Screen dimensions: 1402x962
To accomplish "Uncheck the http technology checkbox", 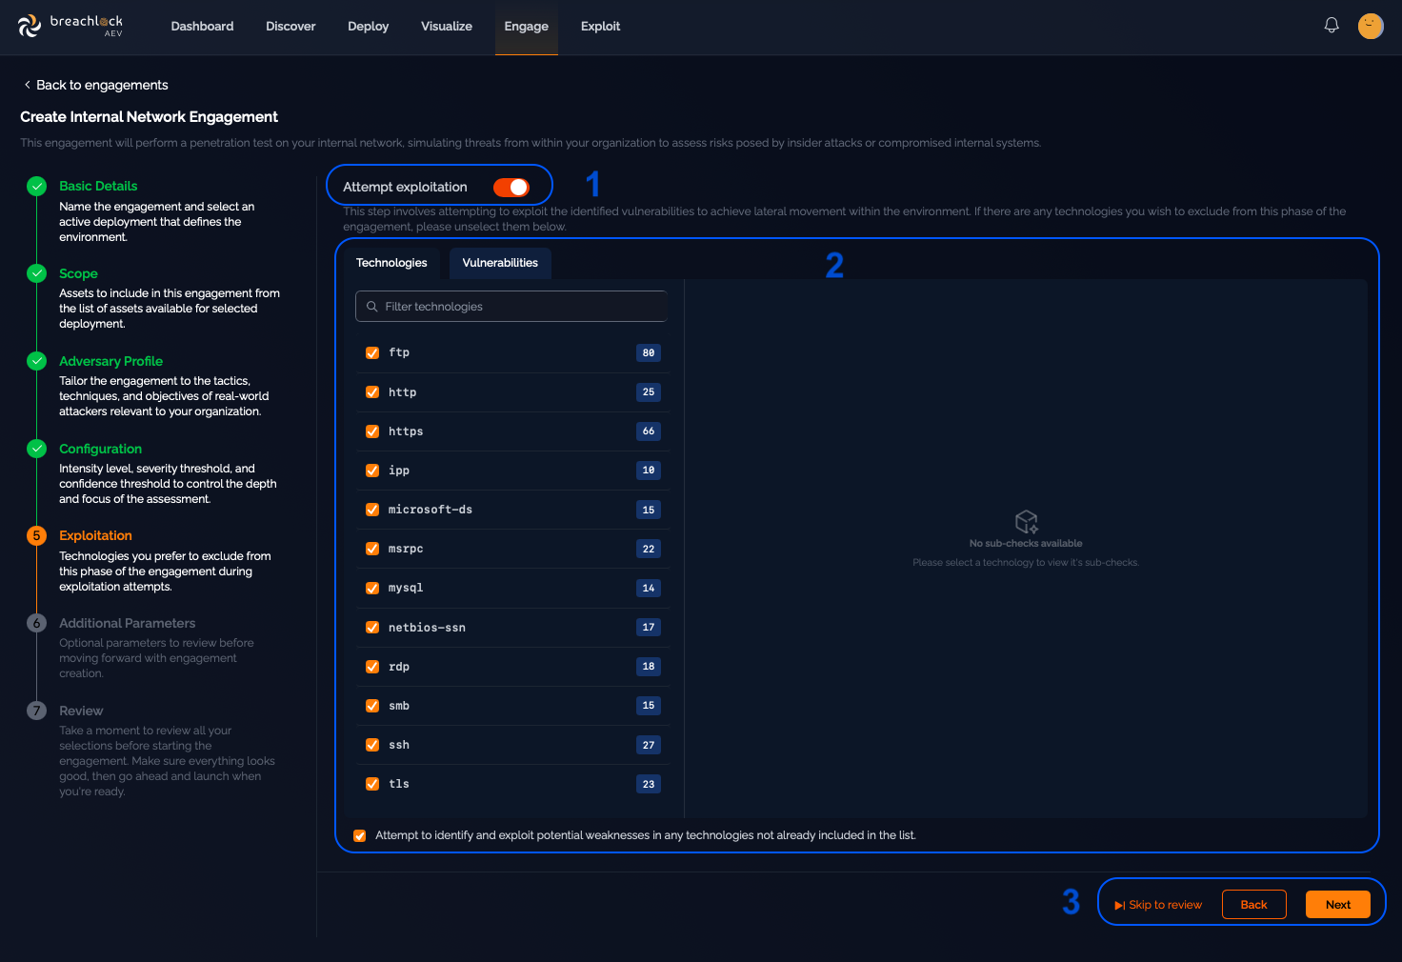I will [372, 391].
